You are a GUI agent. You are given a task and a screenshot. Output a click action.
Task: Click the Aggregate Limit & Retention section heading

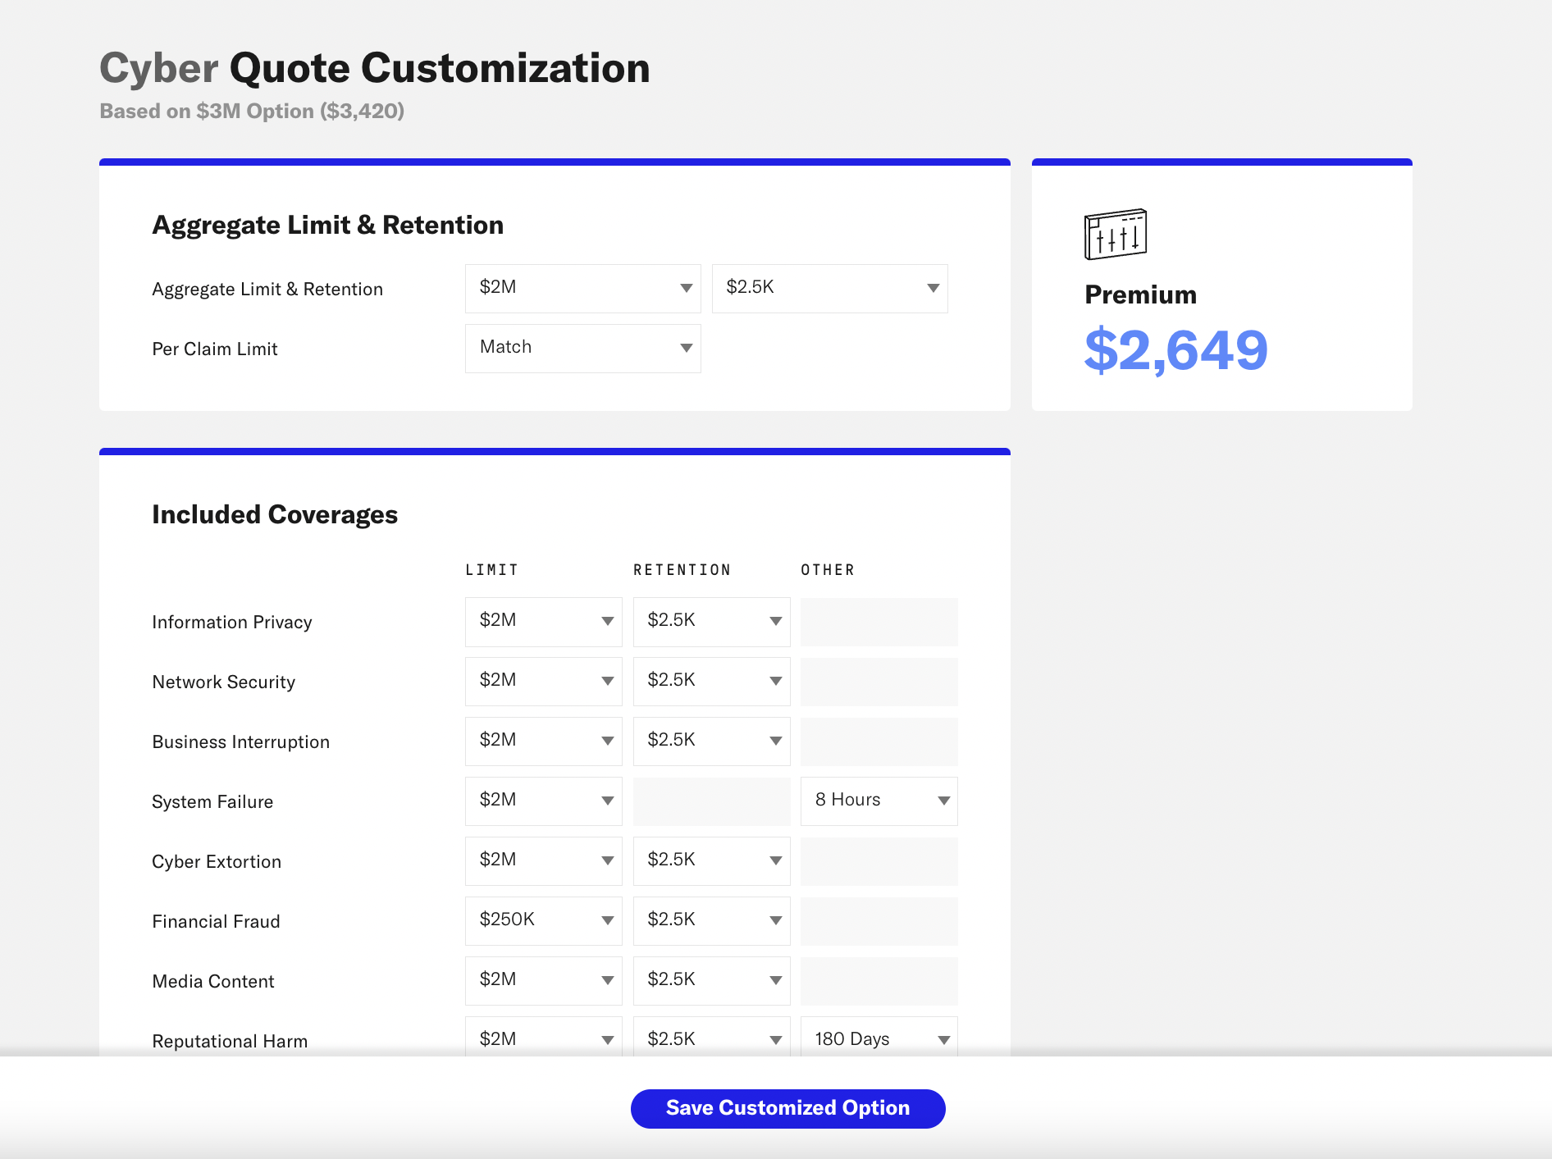click(x=327, y=225)
